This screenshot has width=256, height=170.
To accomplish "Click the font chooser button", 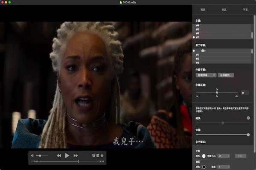I will [240, 156].
